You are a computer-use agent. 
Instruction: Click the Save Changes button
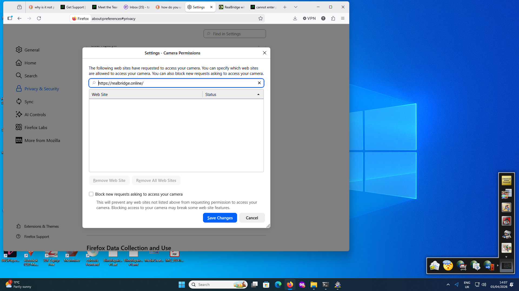click(220, 218)
